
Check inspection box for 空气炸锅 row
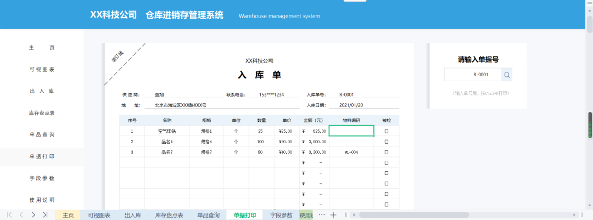click(x=386, y=131)
